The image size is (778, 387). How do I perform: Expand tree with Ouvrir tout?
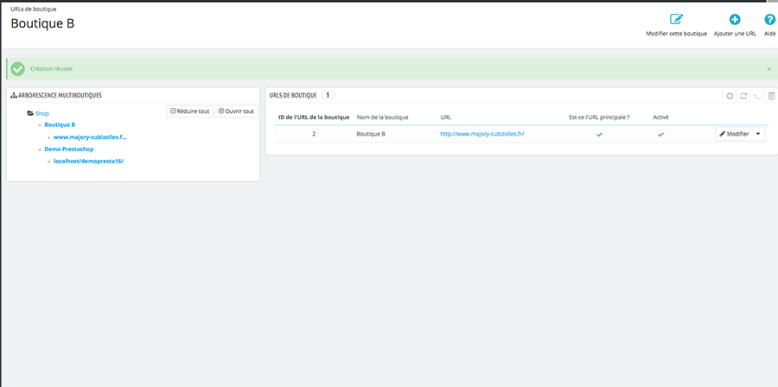(x=236, y=111)
